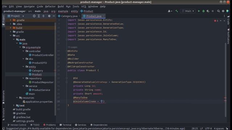Click line separator LF in status bar
232x130 pixels.
(x=202, y=129)
